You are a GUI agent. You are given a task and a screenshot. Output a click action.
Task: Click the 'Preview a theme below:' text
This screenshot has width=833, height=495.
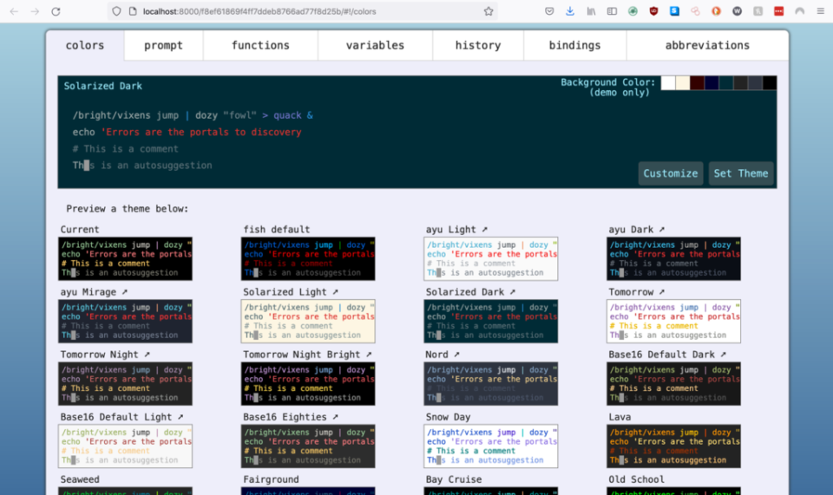point(128,209)
